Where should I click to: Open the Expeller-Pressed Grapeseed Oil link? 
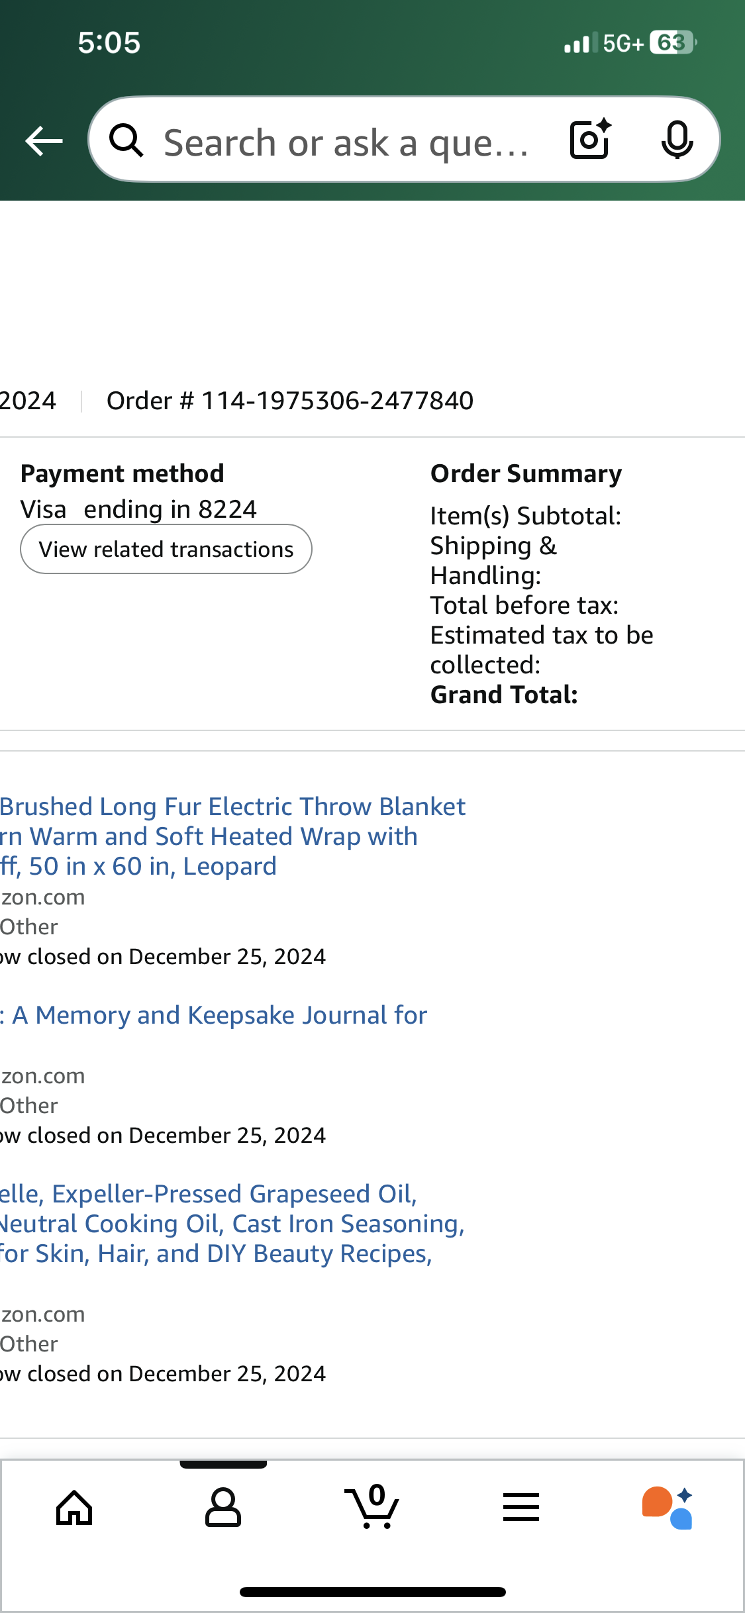tap(232, 1224)
